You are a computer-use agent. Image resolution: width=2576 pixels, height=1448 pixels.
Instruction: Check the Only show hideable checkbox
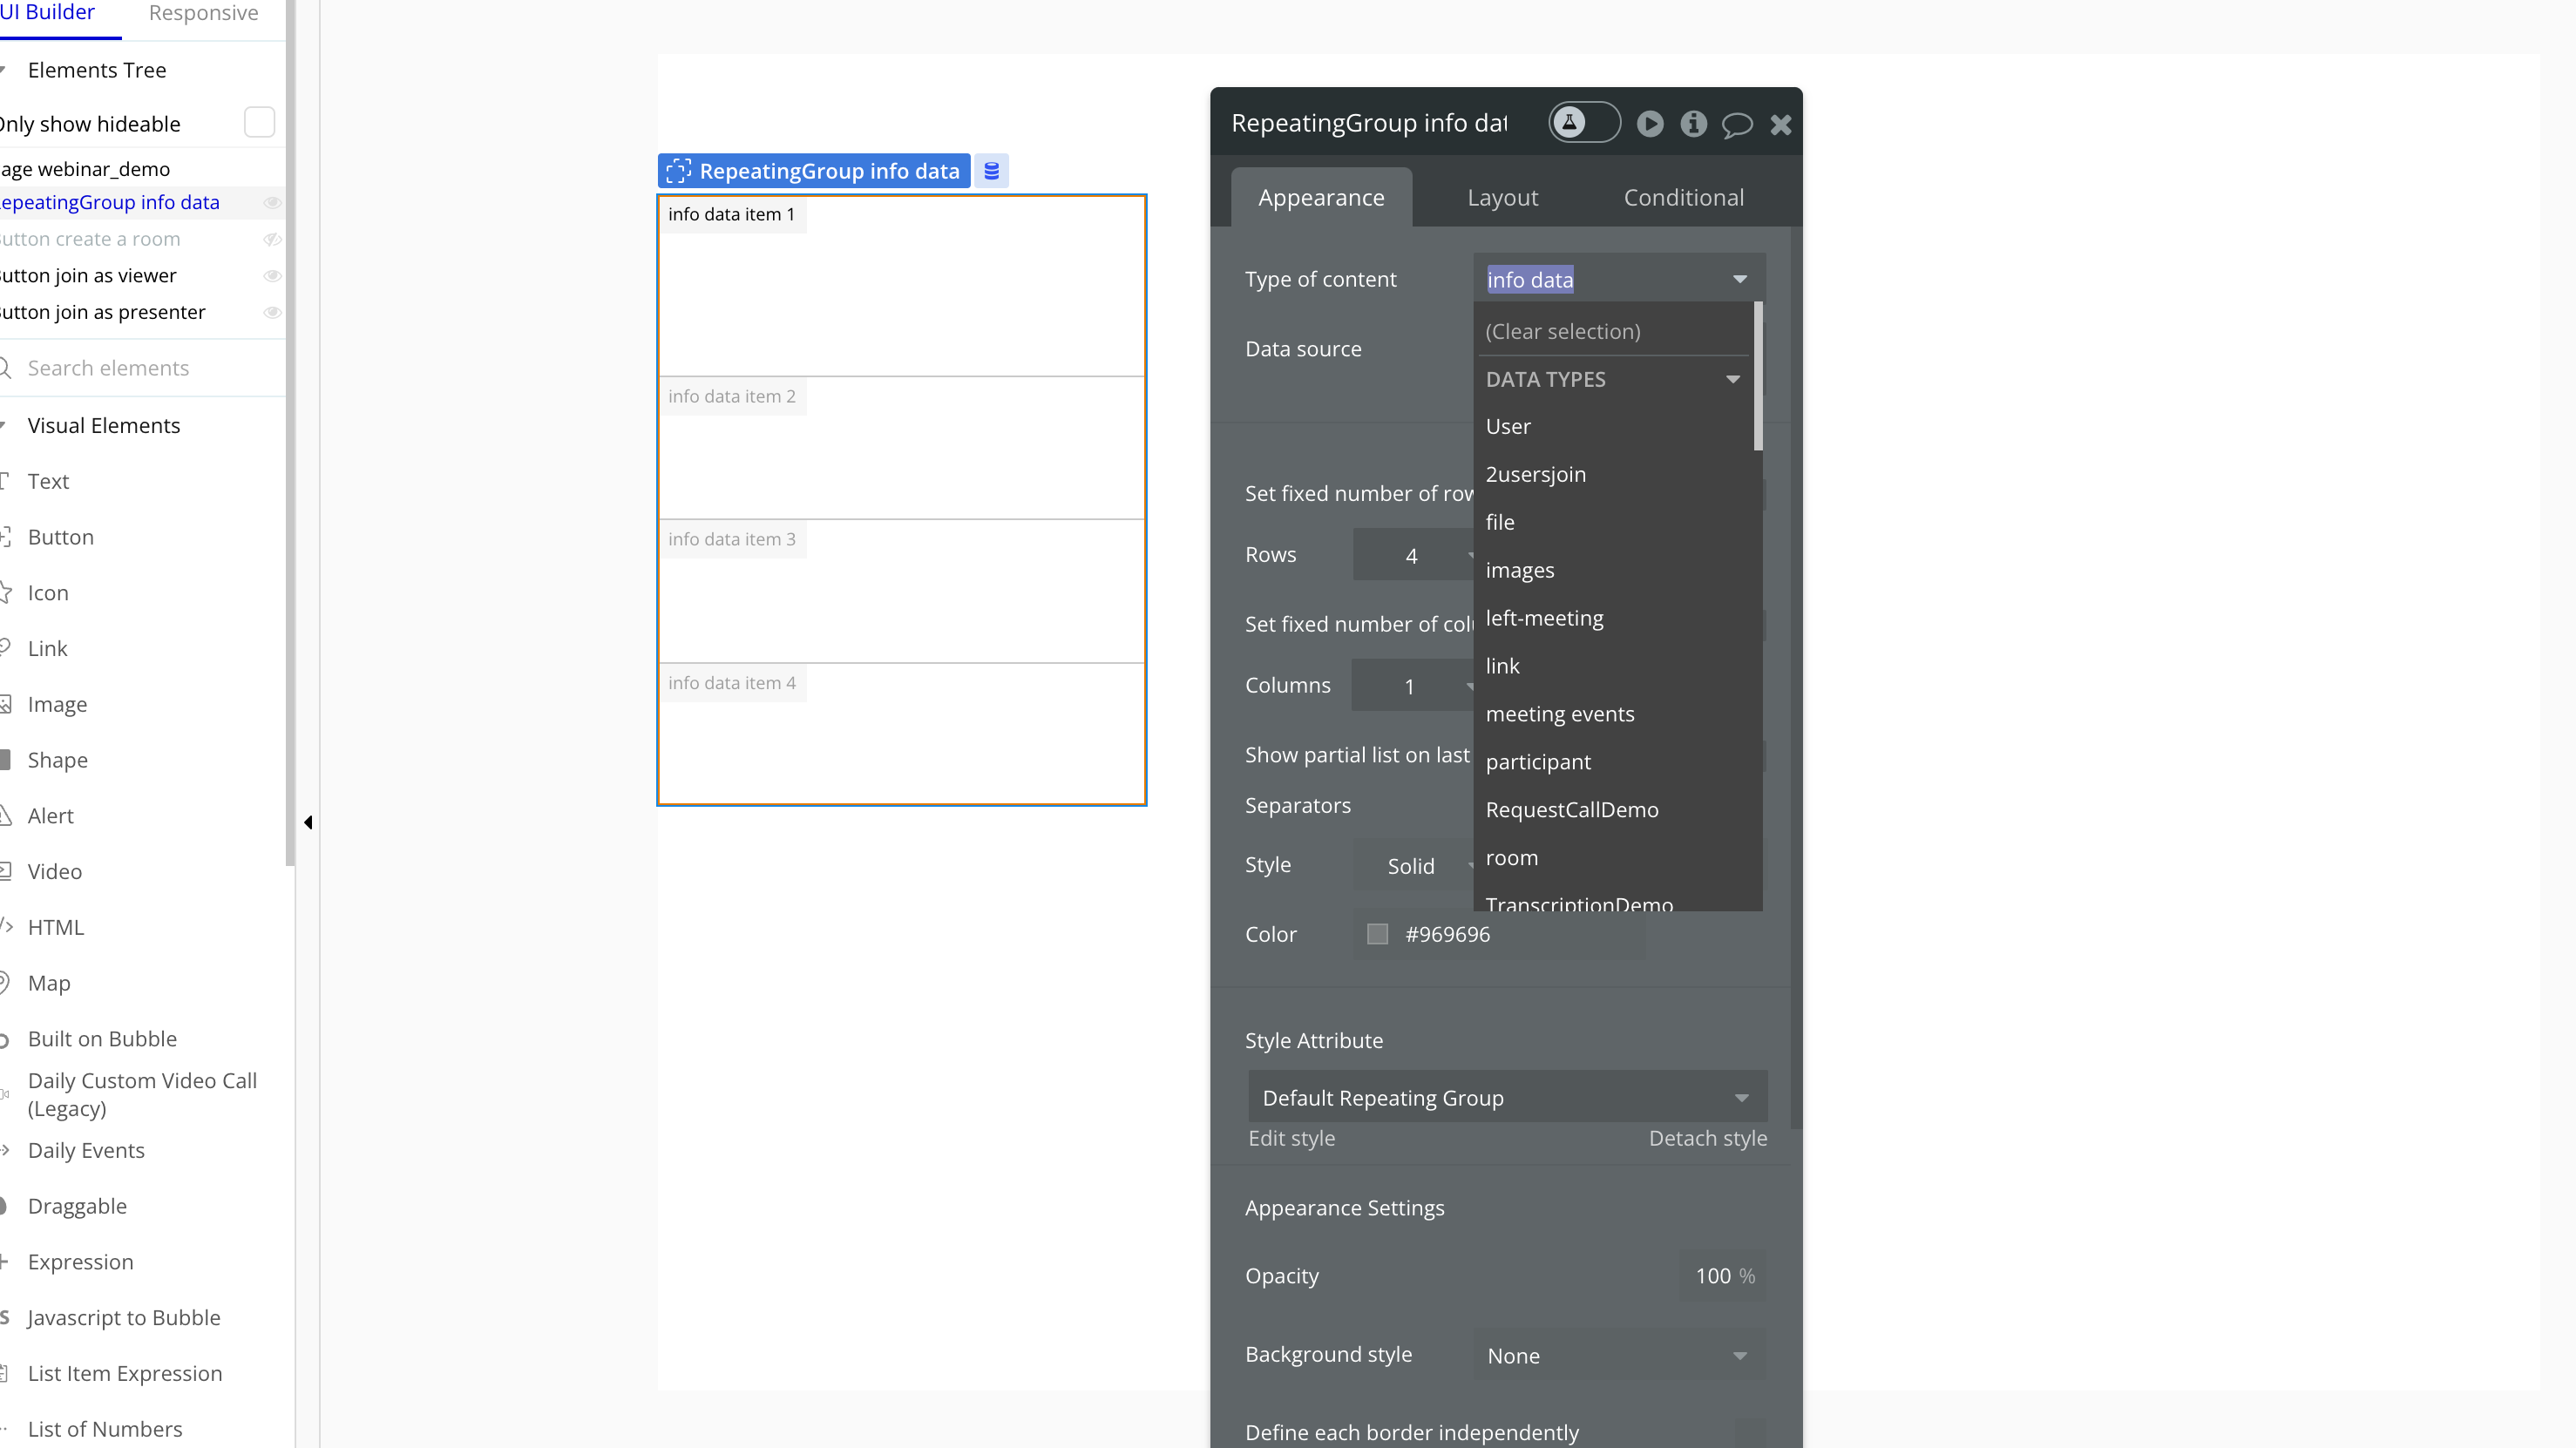click(259, 123)
